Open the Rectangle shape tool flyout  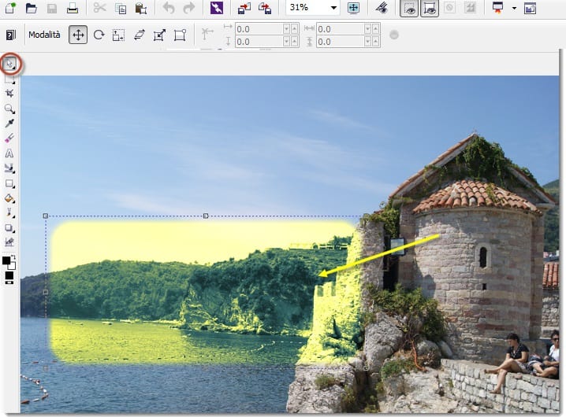click(9, 183)
